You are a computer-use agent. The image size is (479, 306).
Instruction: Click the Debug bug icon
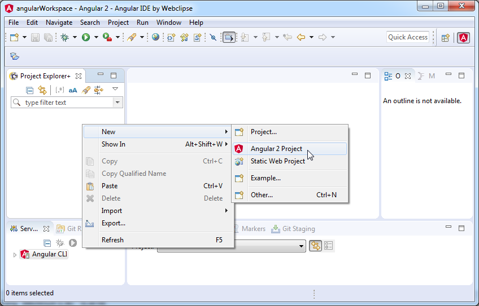tap(64, 37)
